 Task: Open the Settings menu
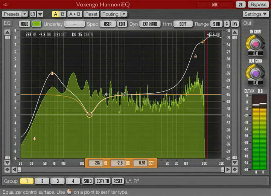[x=256, y=14]
